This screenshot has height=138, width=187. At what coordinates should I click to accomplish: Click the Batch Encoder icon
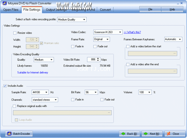(x=9, y=134)
